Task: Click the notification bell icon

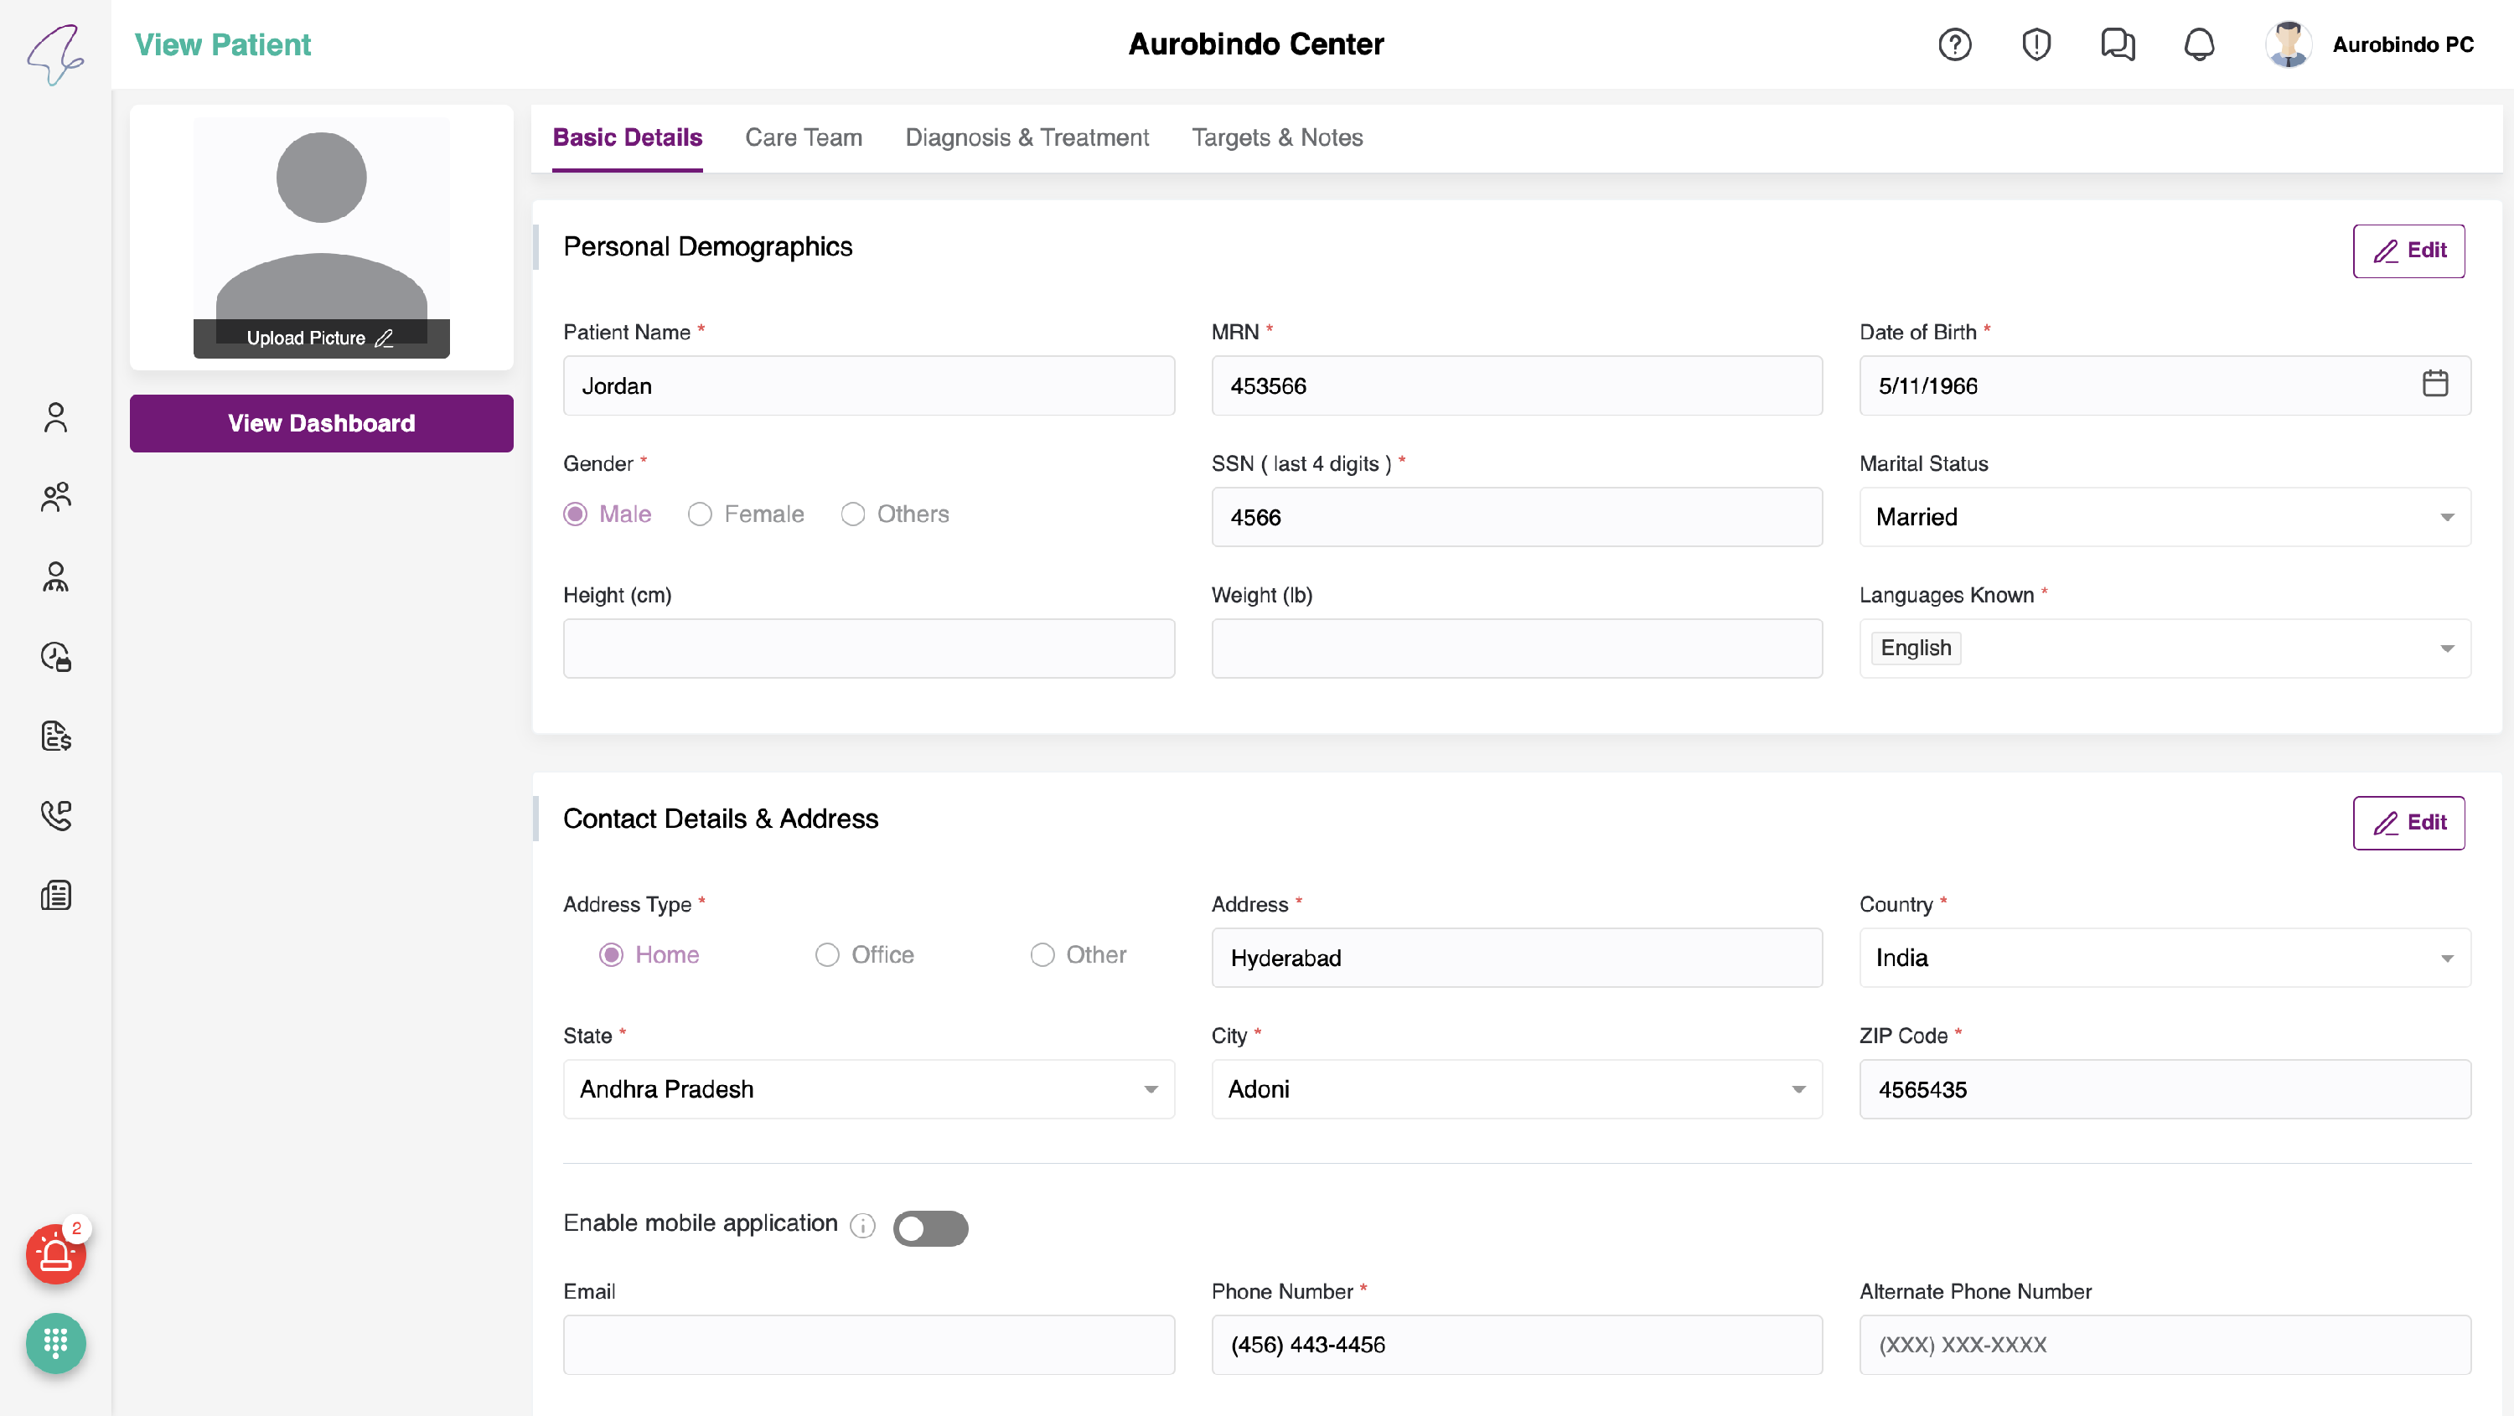Action: [2198, 45]
